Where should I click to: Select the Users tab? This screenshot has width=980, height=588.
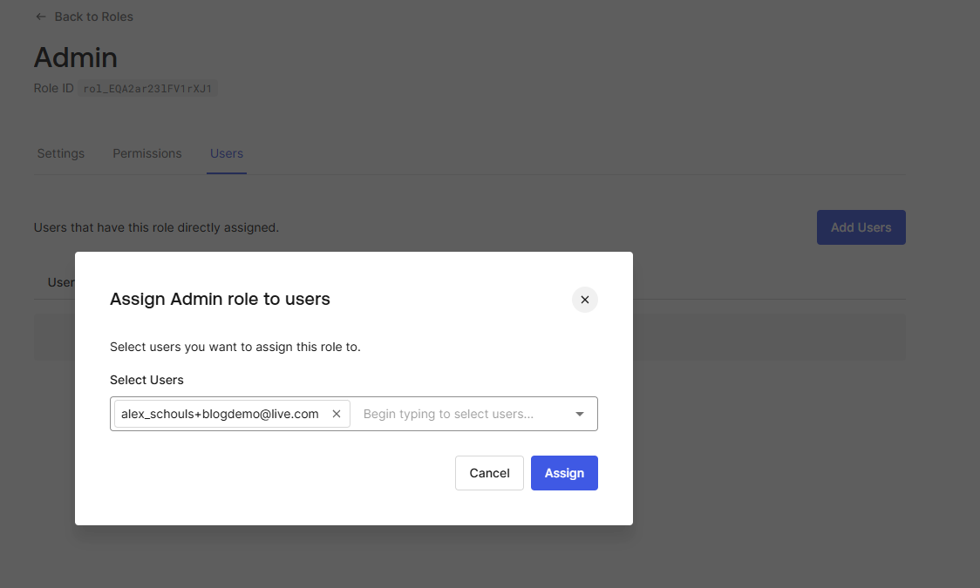pos(226,153)
